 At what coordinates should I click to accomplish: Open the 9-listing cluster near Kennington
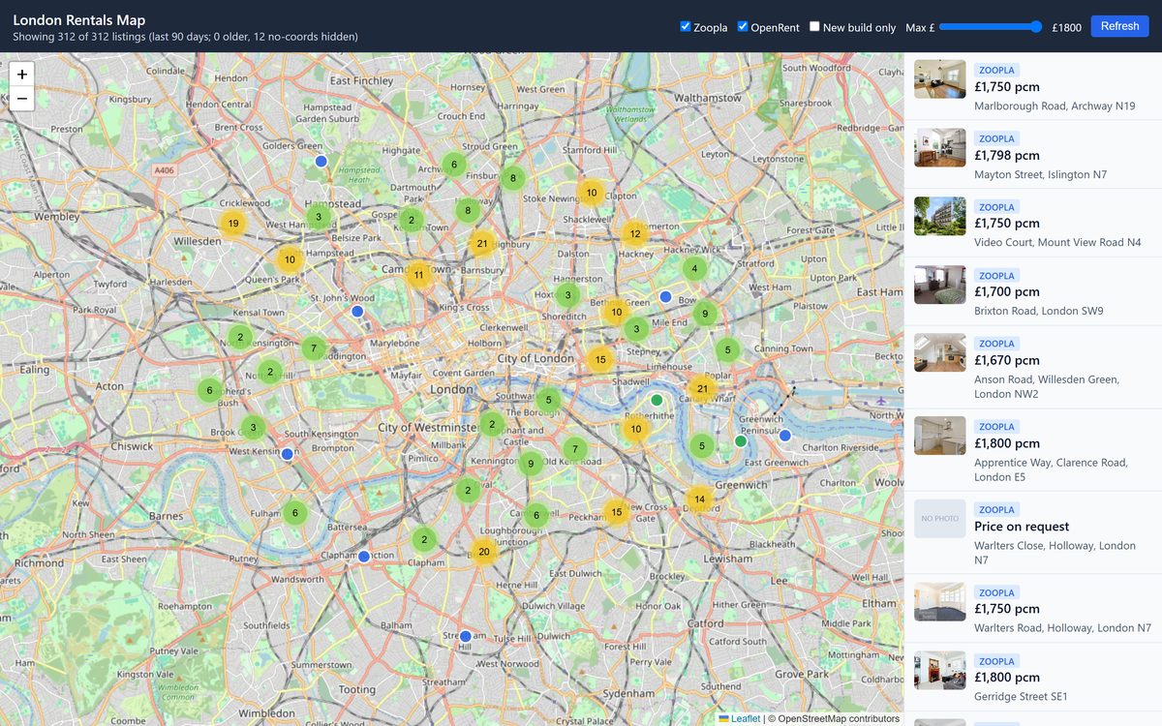point(530,464)
